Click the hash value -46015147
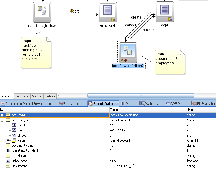 117,130
